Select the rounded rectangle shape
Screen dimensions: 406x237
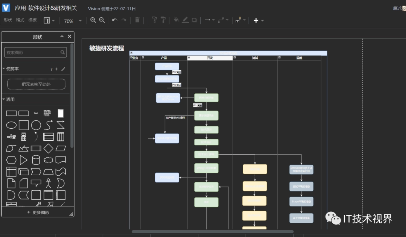[x=24, y=113]
